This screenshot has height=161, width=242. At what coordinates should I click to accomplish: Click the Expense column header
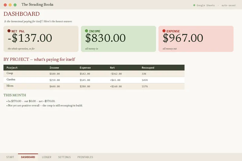click(x=85, y=68)
